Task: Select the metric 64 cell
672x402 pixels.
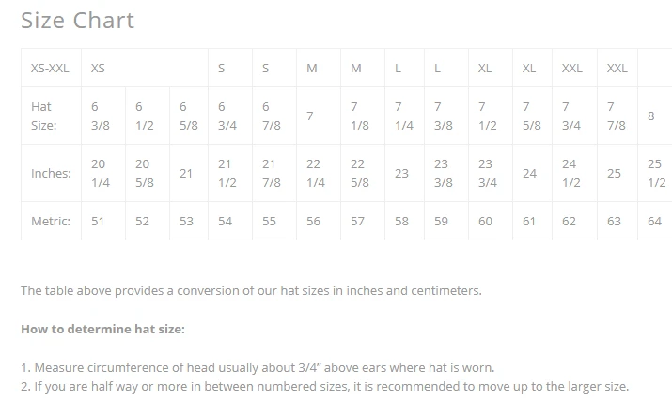Action: [x=655, y=222]
